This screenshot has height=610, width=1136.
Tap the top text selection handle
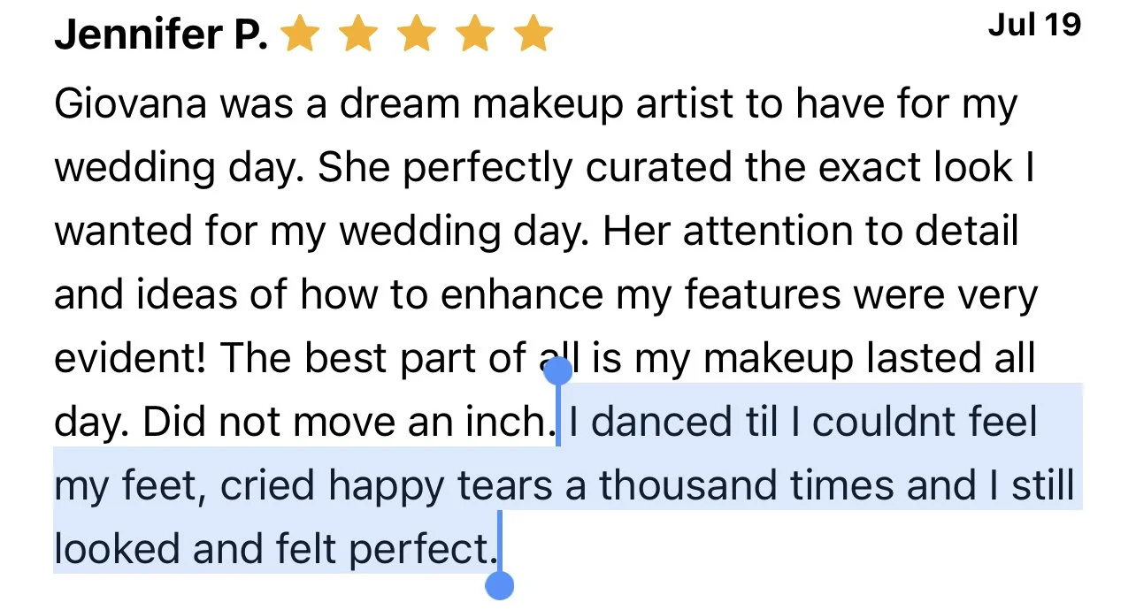[x=557, y=370]
